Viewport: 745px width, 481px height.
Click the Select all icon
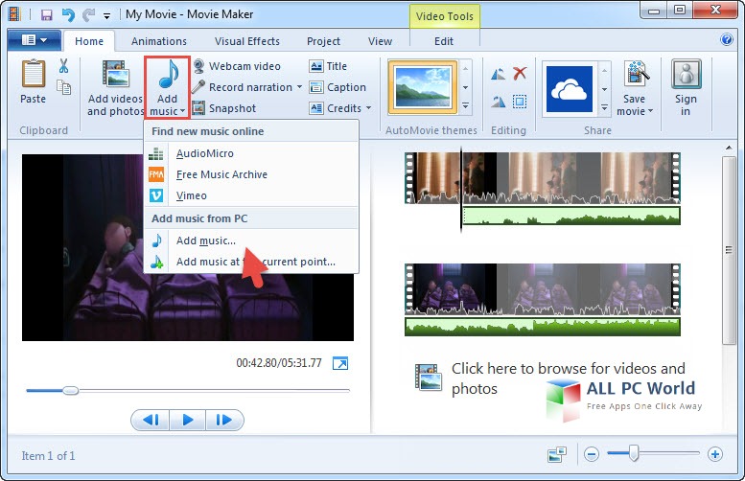pyautogui.click(x=520, y=102)
